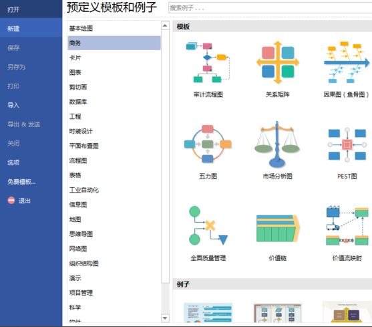
Task: Click the 五力图 label text
Action: tap(208, 176)
